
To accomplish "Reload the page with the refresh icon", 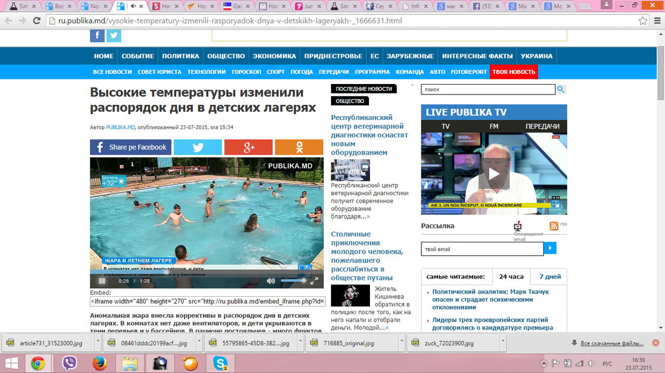I will click(36, 21).
